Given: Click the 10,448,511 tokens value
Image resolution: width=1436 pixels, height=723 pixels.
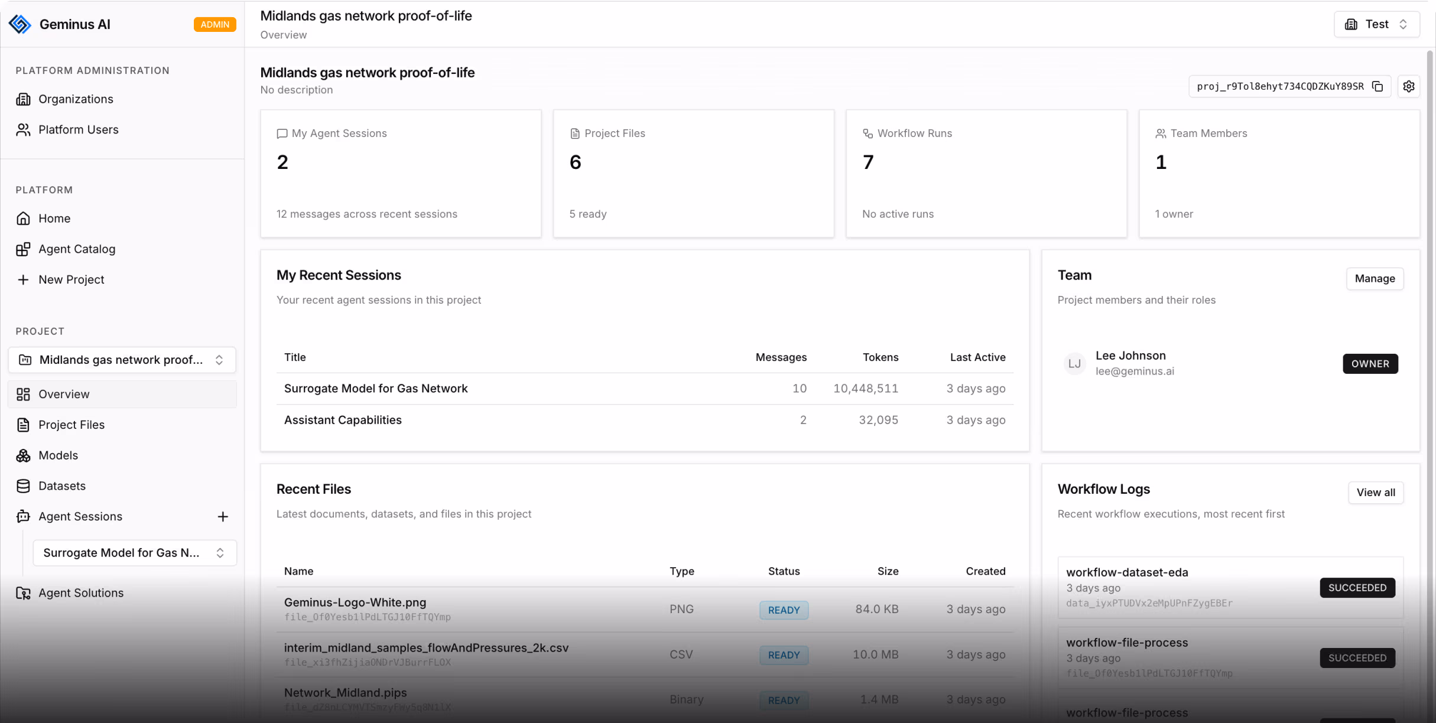Looking at the screenshot, I should tap(866, 389).
